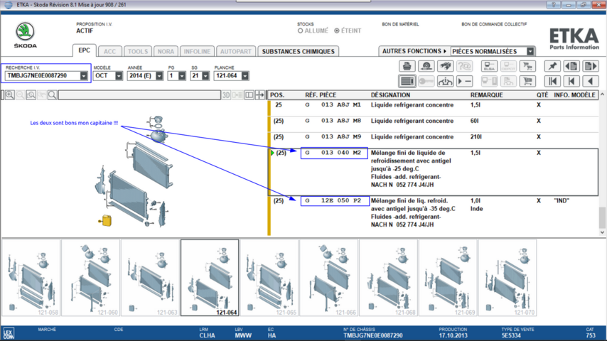Click the help question mark button

tap(553, 5)
